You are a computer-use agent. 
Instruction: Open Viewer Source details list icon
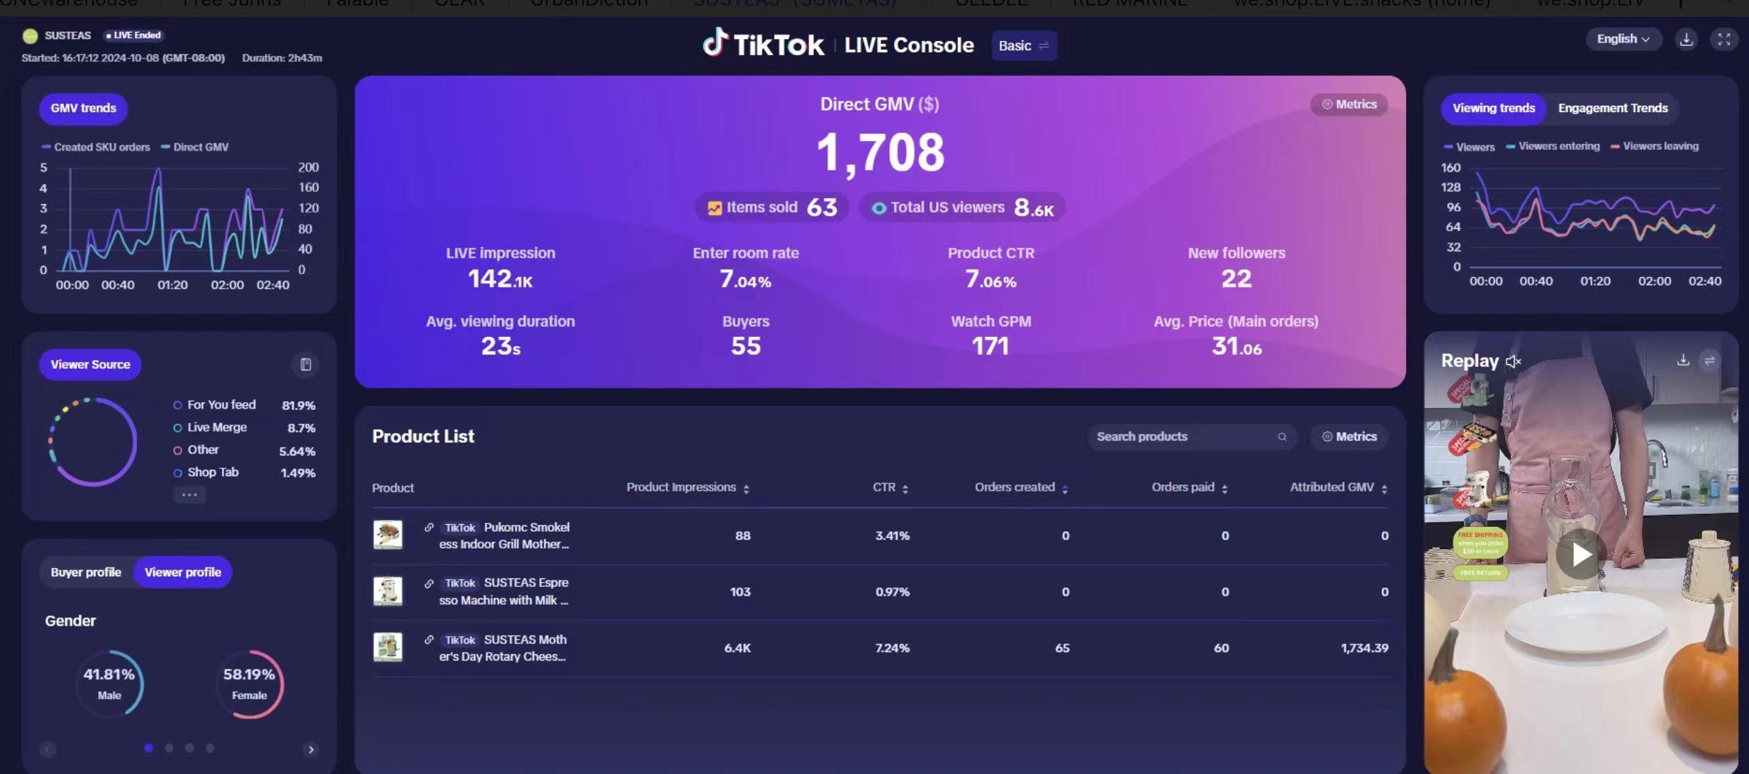coord(305,364)
